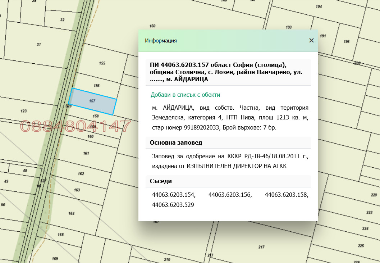Click neighbor parcel 44063.6203.158 in list
This screenshot has height=263, width=380.
point(287,195)
